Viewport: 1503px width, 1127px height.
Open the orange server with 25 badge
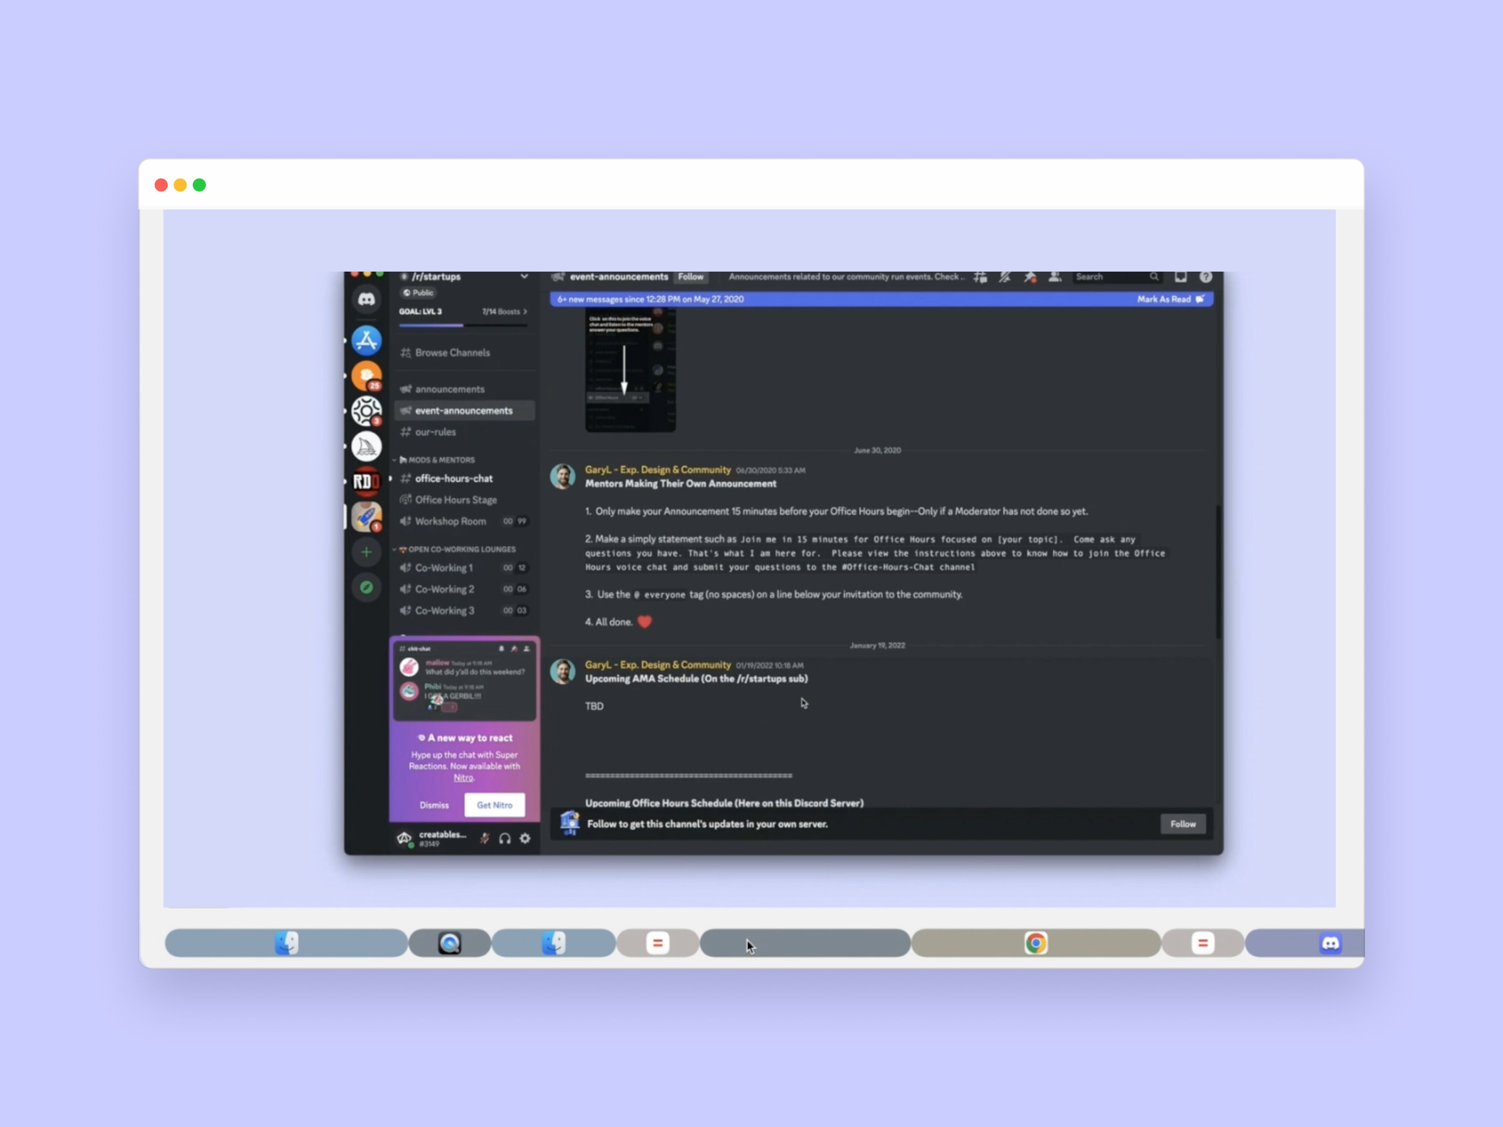(366, 376)
